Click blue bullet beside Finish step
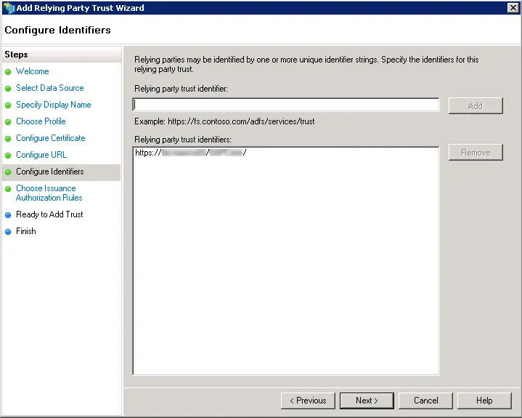522x418 pixels. (x=8, y=232)
